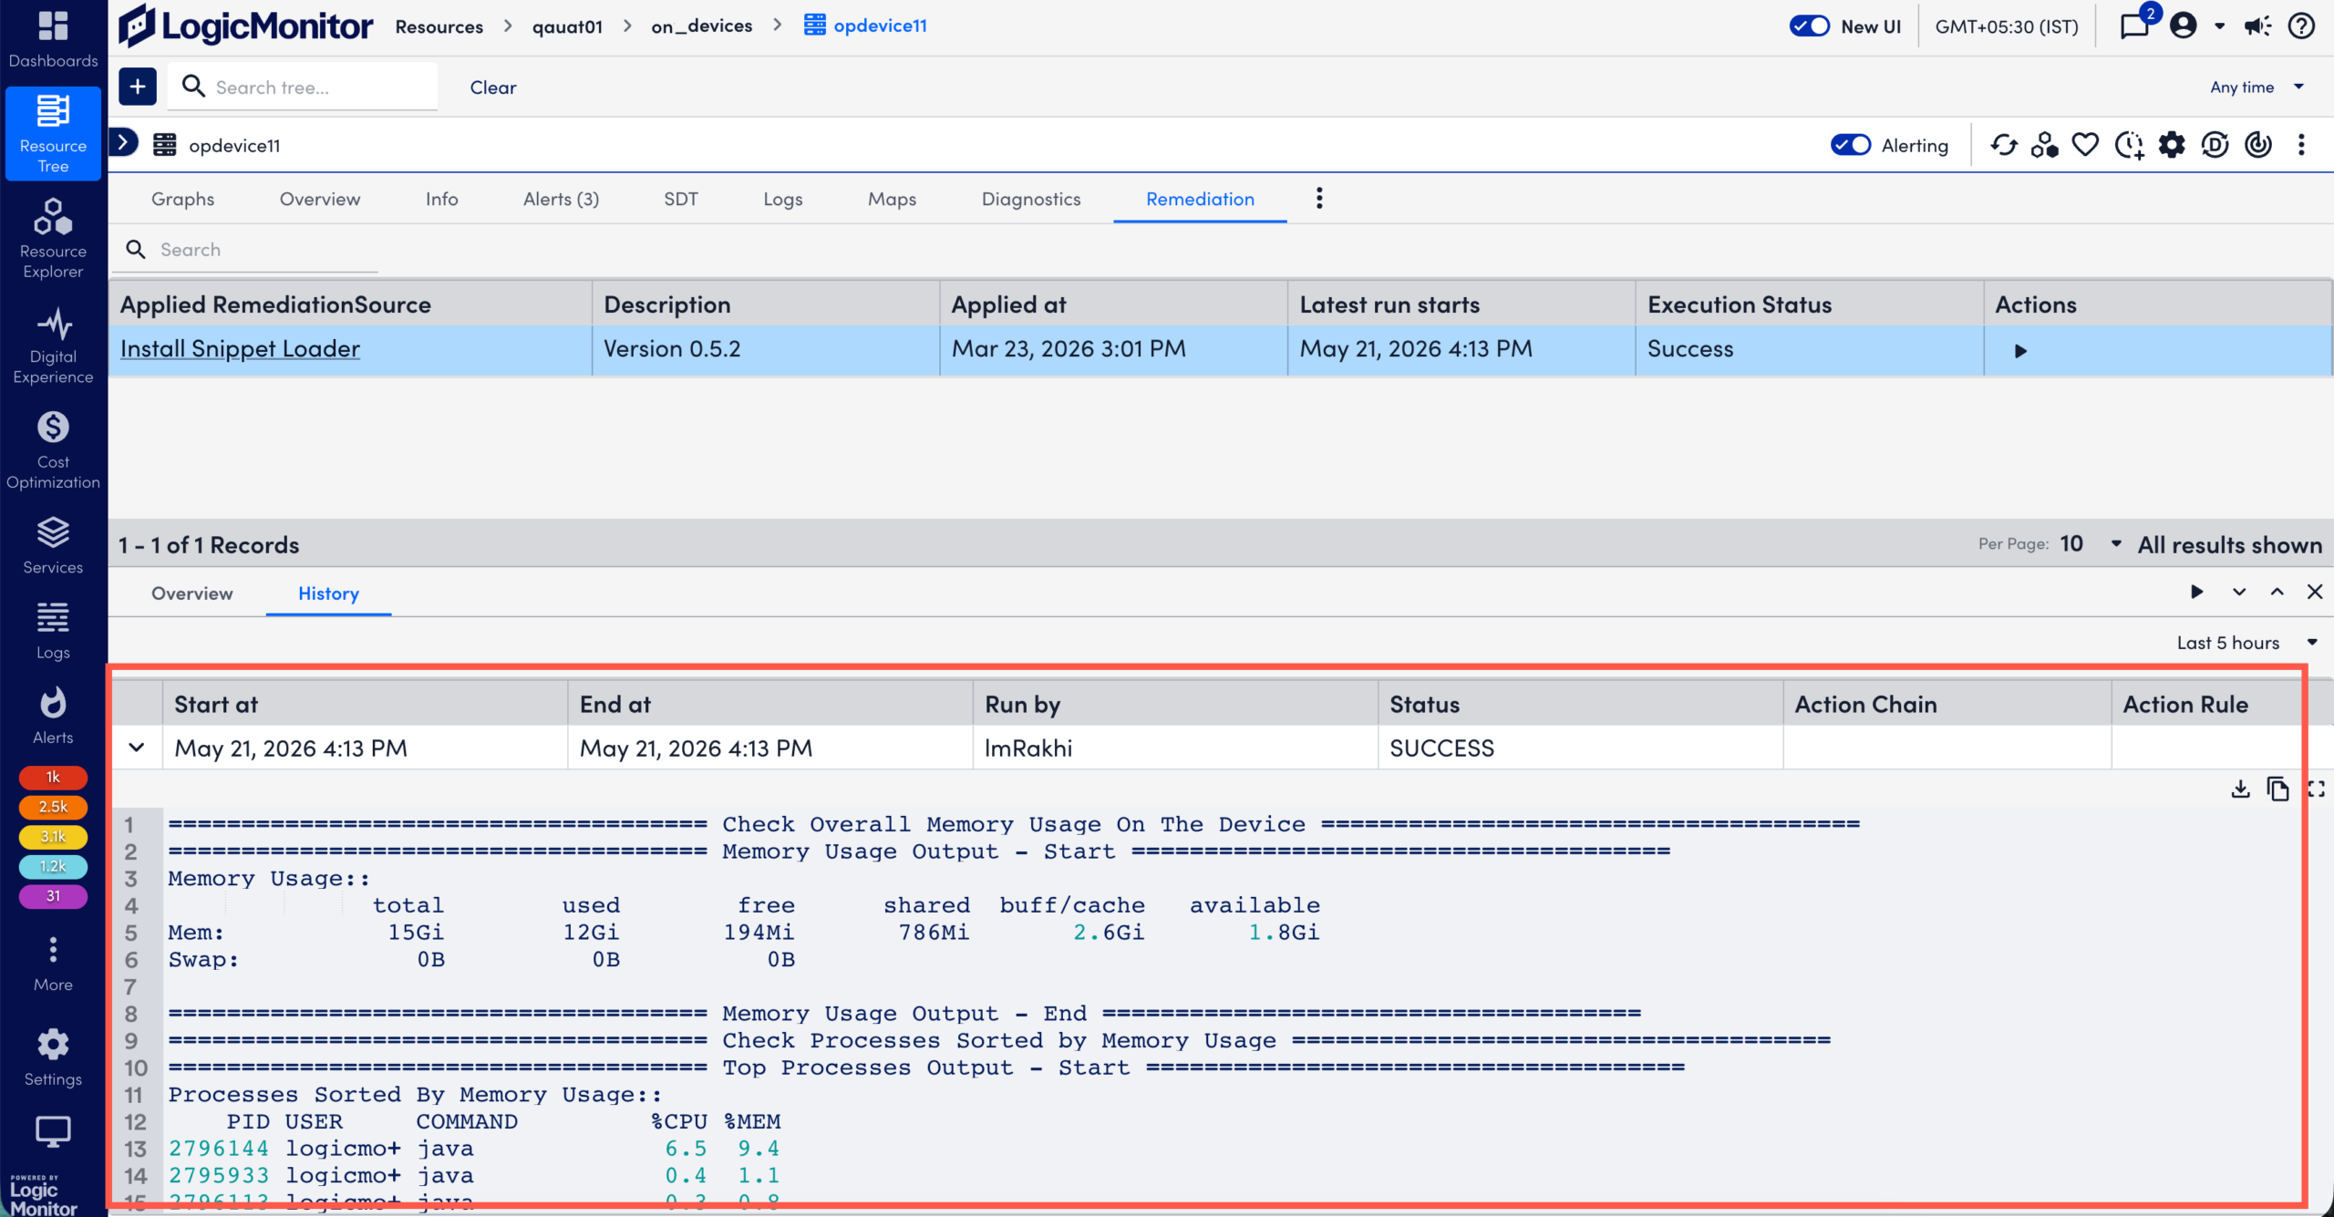The height and width of the screenshot is (1217, 2334).
Task: Open the manage gear icon for opdevice11
Action: pyautogui.click(x=2172, y=145)
